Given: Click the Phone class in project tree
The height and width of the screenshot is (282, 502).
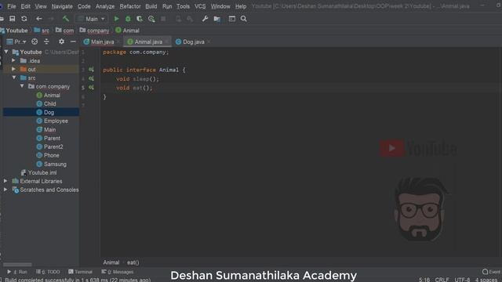Looking at the screenshot, I should (x=48, y=155).
